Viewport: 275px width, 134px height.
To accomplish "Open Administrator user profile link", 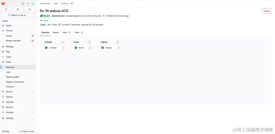I will [x=58, y=16].
